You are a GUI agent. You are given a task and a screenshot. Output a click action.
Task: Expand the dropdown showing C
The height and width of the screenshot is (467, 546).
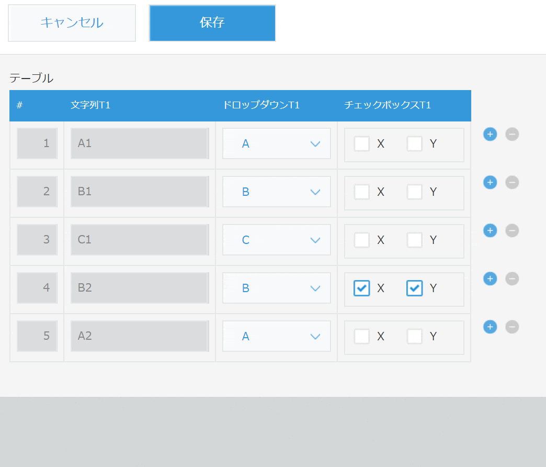coord(277,240)
